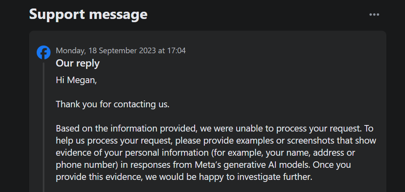Click the "Thank you for contacting us." line

pyautogui.click(x=112, y=104)
